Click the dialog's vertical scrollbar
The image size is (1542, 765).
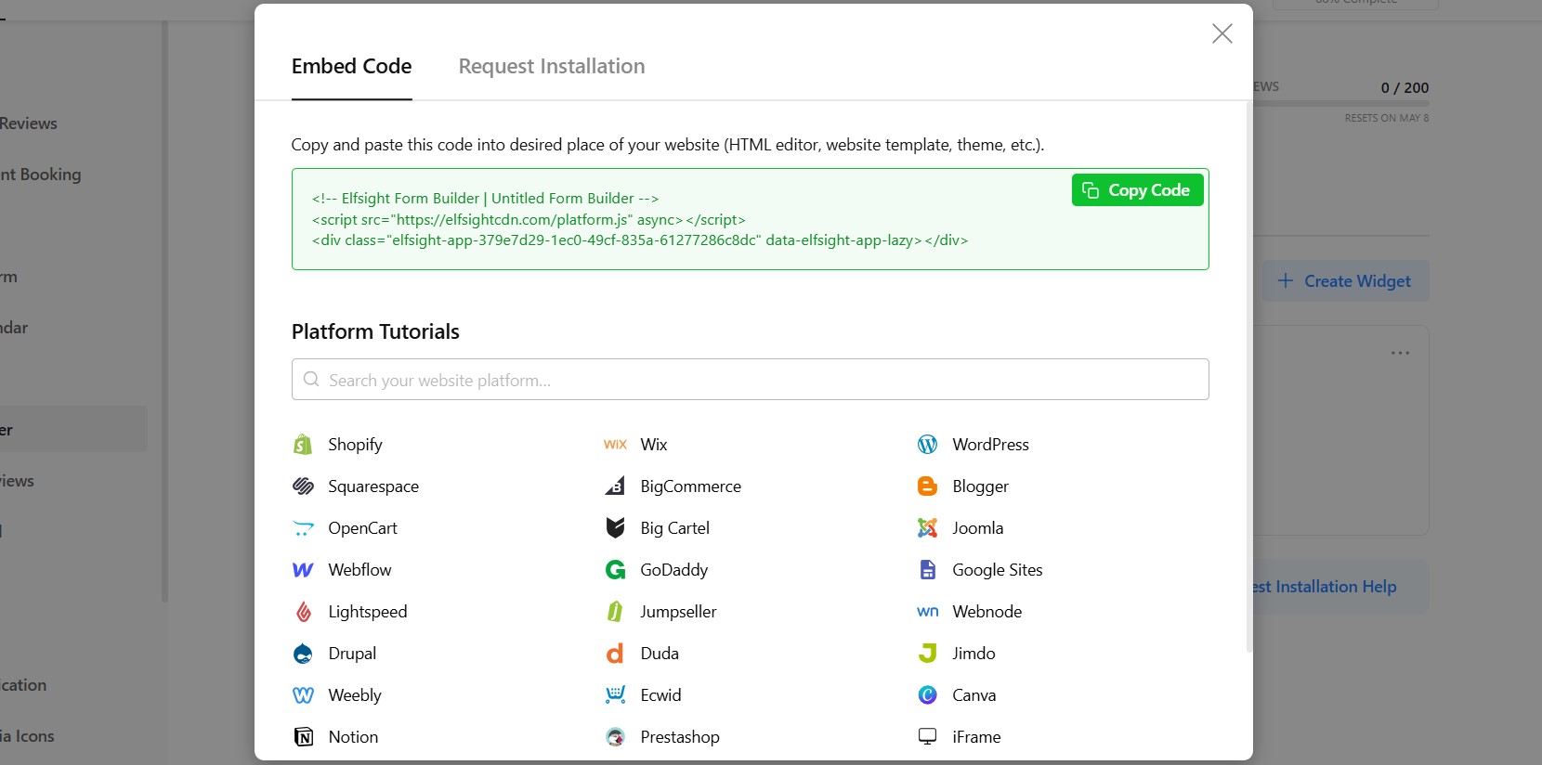(1248, 376)
